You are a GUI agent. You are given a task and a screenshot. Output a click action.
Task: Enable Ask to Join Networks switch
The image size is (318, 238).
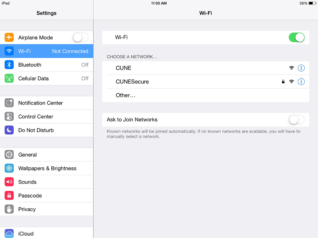click(x=296, y=119)
